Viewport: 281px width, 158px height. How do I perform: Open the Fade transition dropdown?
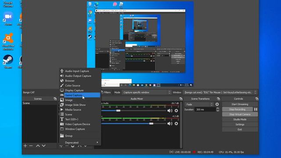click(x=199, y=104)
